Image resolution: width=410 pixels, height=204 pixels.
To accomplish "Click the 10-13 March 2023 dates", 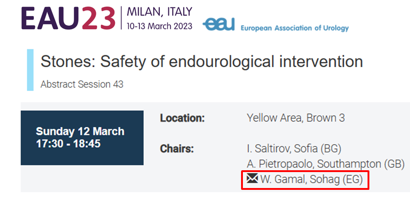I will click(x=159, y=25).
